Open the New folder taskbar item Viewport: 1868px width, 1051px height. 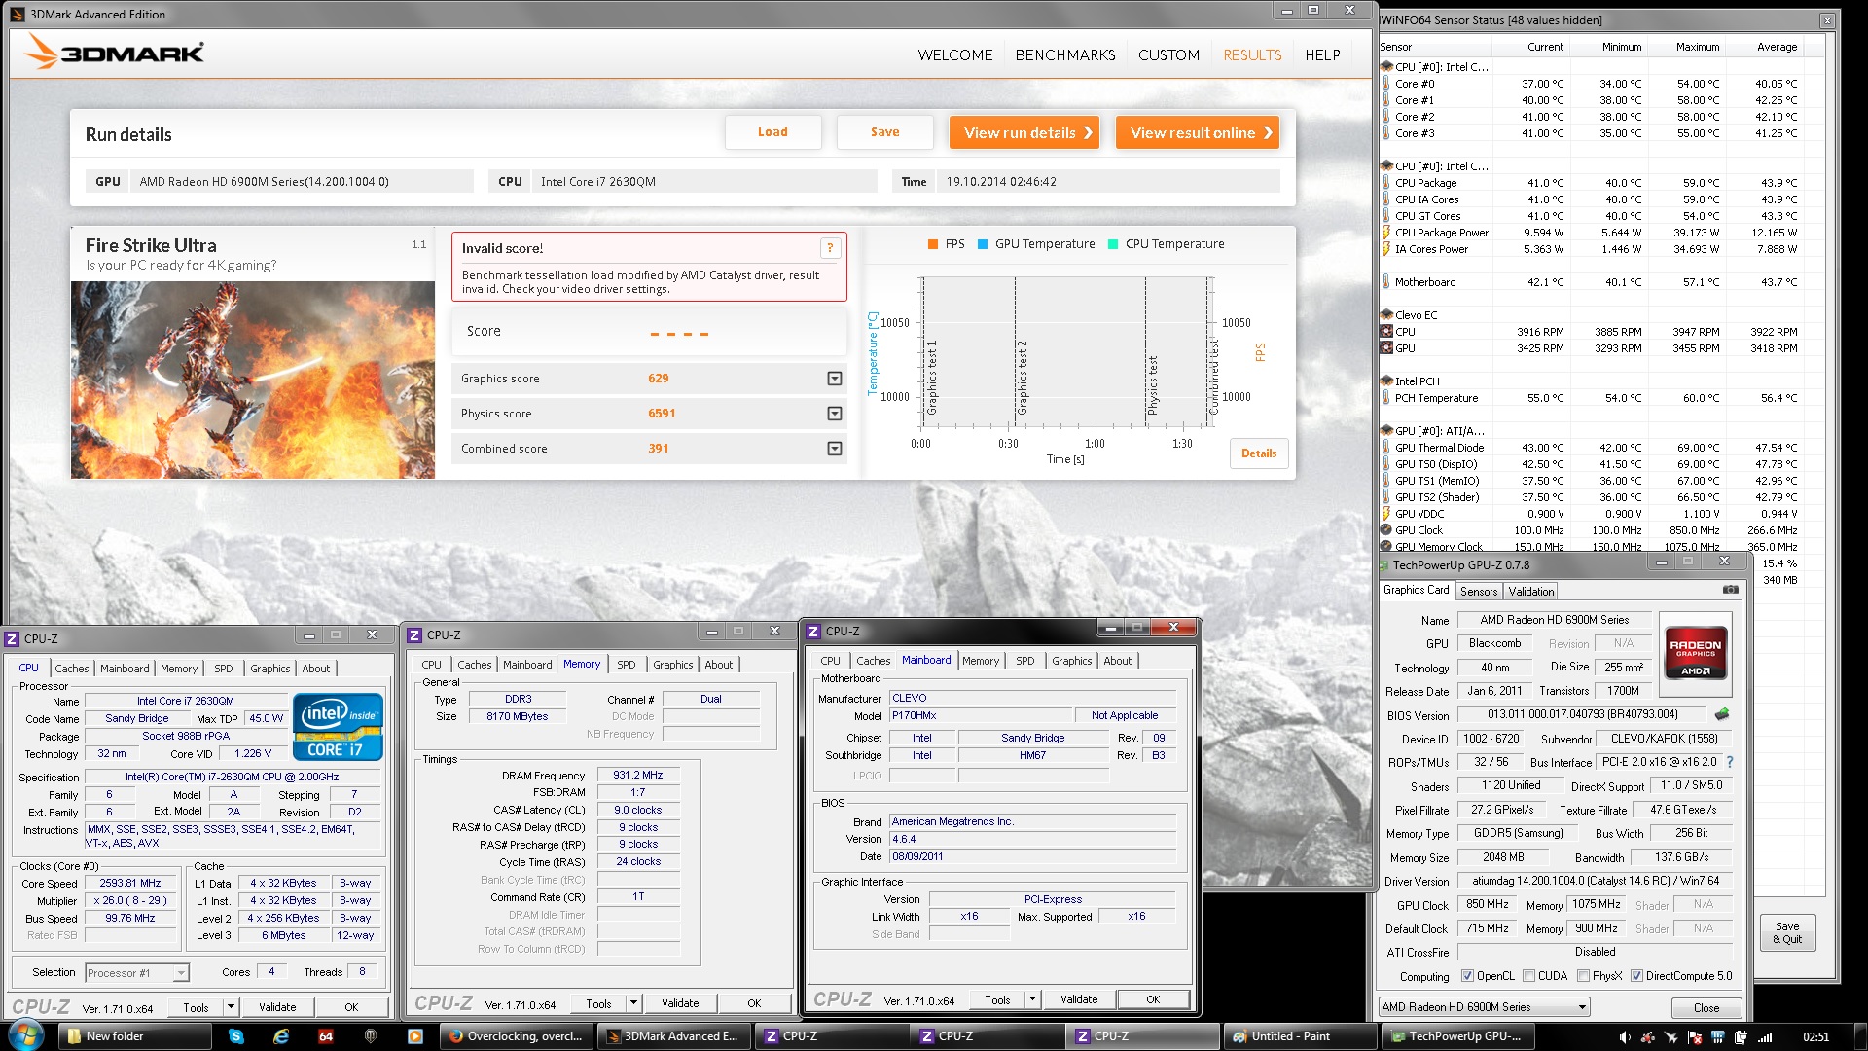pos(134,1036)
